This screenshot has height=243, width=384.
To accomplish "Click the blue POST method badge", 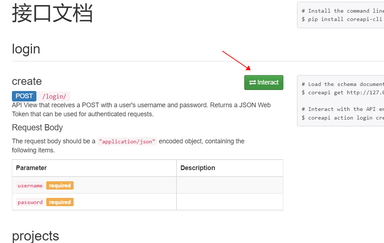I will click(24, 96).
